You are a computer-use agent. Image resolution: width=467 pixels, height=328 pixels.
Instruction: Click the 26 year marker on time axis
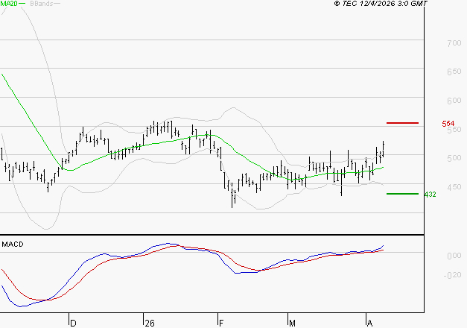click(x=150, y=323)
